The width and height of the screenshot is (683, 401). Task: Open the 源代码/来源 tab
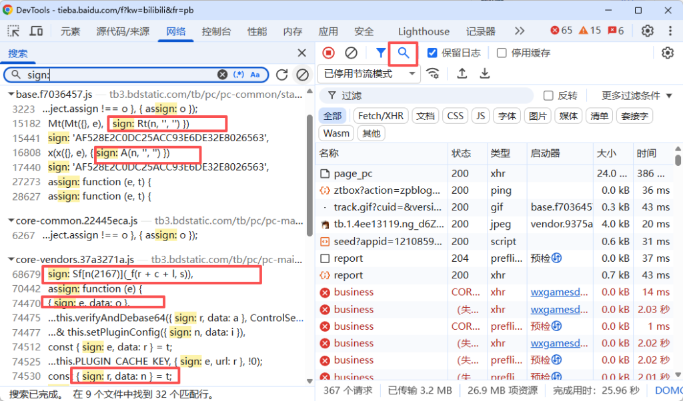(x=123, y=31)
